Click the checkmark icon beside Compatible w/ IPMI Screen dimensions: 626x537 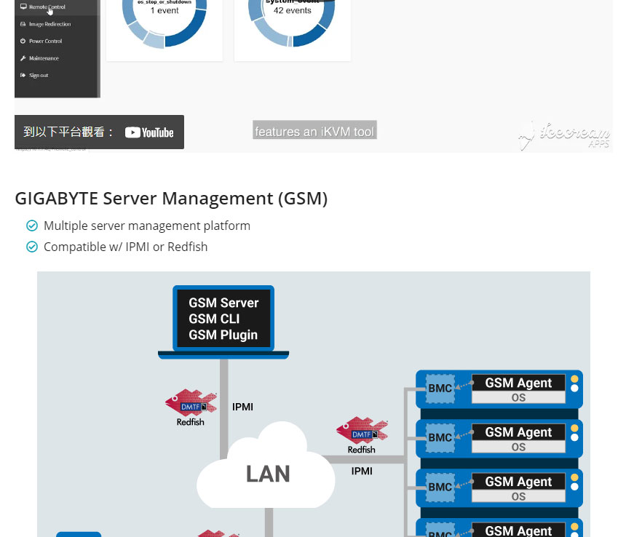point(32,247)
